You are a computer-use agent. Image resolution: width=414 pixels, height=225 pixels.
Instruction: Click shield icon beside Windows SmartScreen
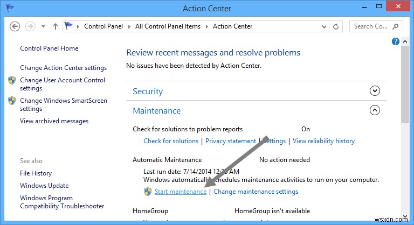tap(12, 101)
